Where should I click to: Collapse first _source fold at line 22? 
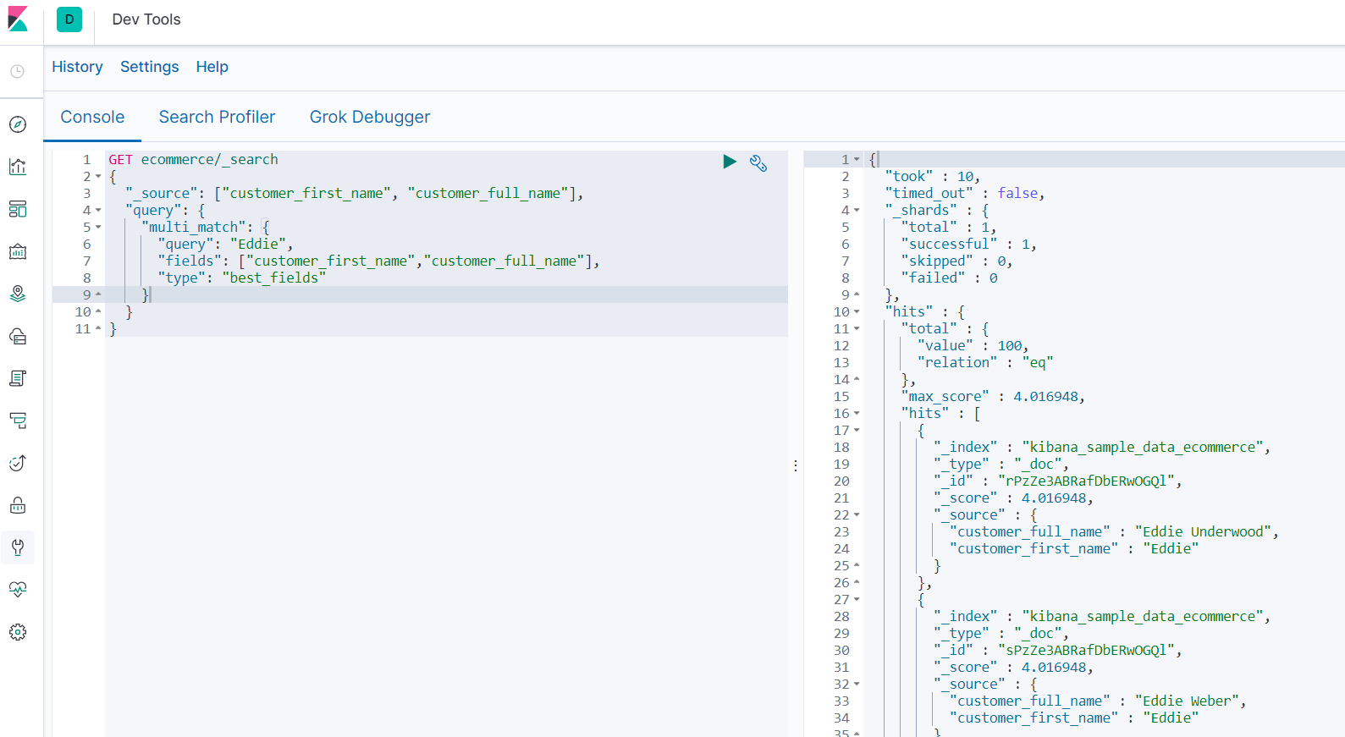(x=857, y=514)
